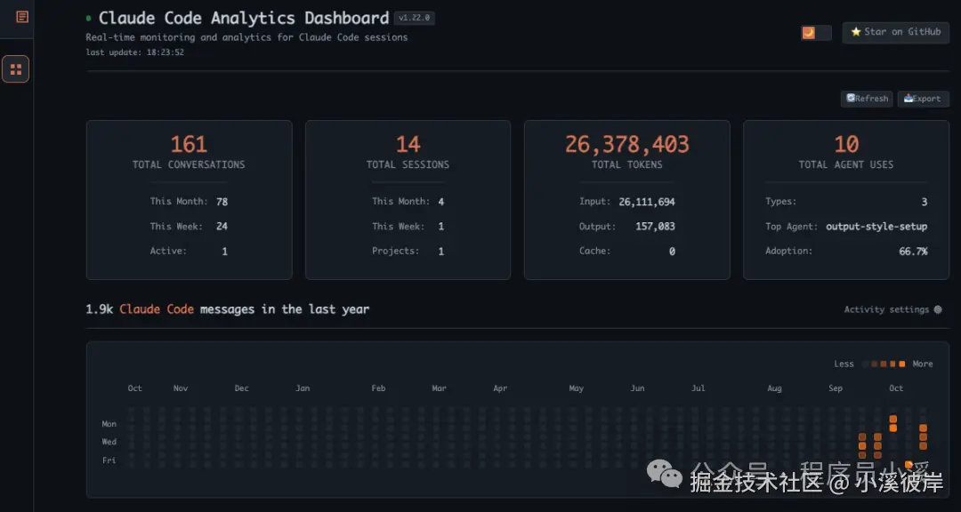Image resolution: width=961 pixels, height=512 pixels.
Task: Click the last update 18:23:52 text
Action: [135, 52]
